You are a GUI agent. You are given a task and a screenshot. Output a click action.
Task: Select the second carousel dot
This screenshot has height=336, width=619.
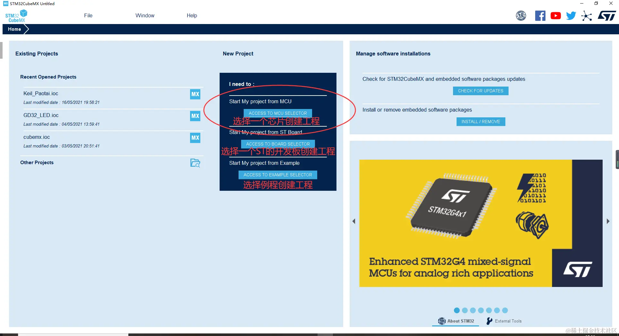[465, 310]
